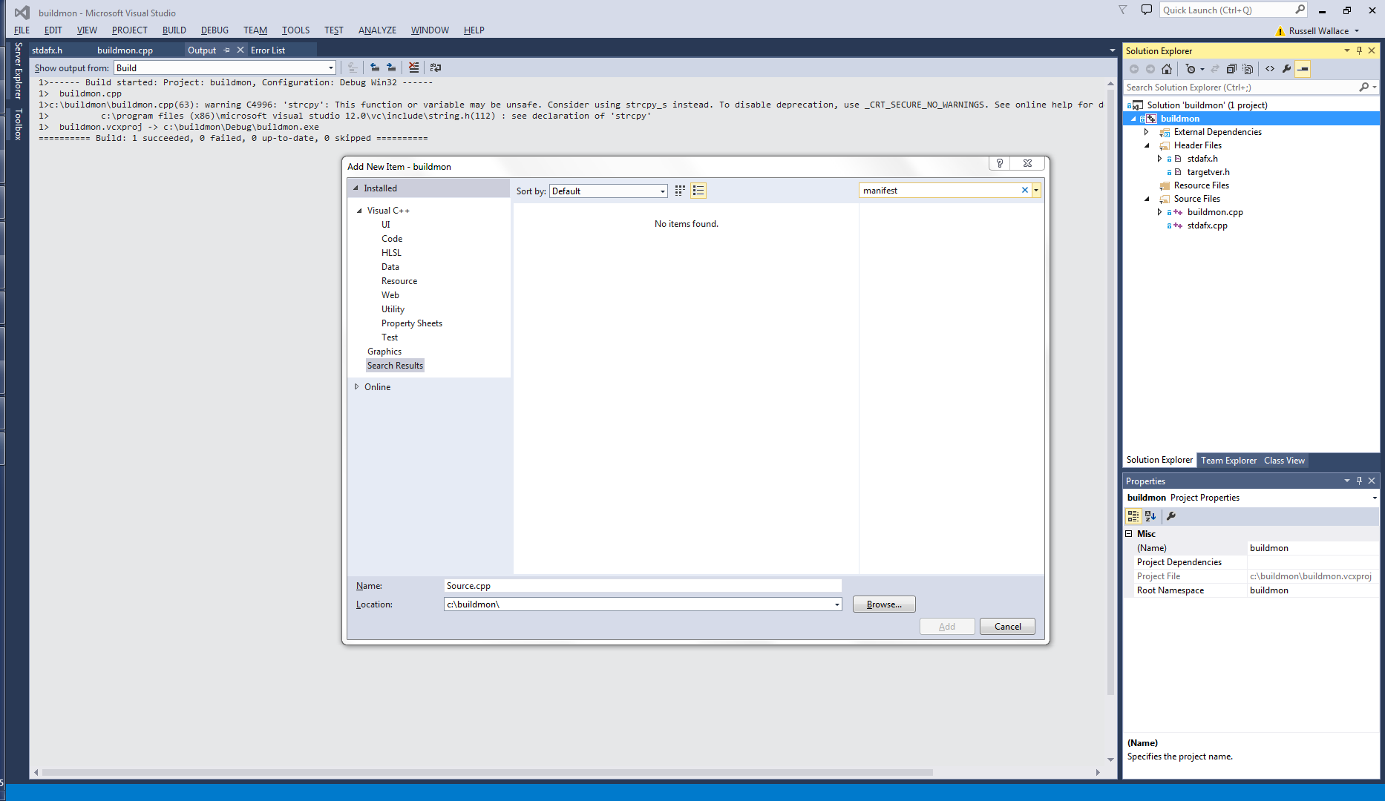
Task: Collapse the Header Files folder
Action: click(1146, 145)
